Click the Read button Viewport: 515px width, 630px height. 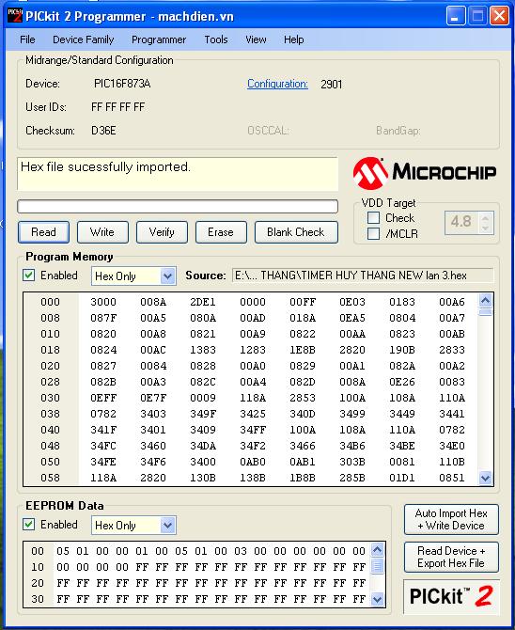click(x=43, y=232)
